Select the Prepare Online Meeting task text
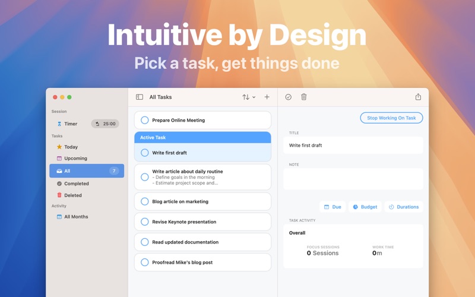This screenshot has width=475, height=297. pos(179,121)
